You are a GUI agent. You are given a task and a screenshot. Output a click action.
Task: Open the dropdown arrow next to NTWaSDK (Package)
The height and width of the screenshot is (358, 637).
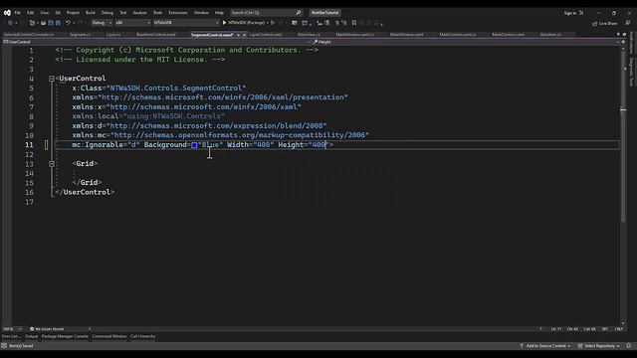point(268,23)
